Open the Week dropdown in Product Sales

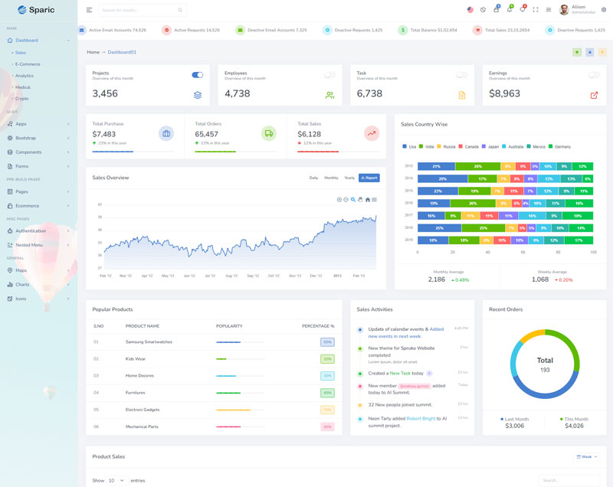coord(587,456)
